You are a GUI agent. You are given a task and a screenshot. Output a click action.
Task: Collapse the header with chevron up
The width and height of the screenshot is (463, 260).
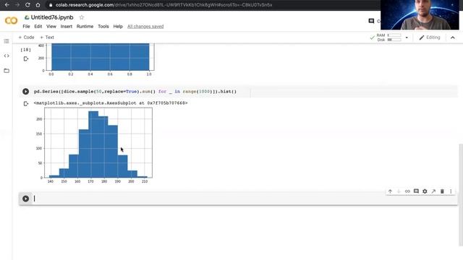coord(452,38)
